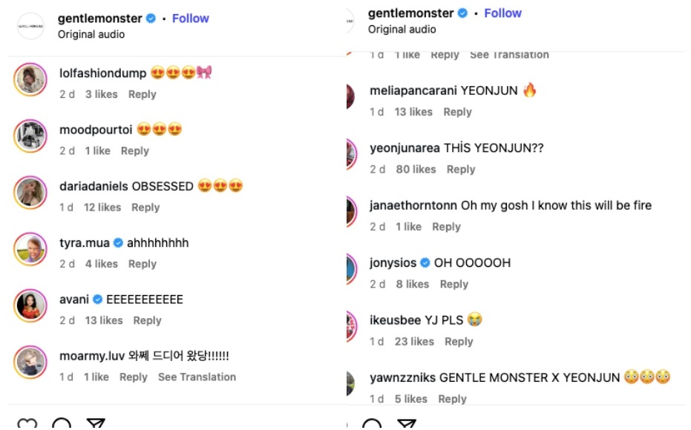
Task: Reply to ikeusbee's YJ PLS comment
Action: 459,342
